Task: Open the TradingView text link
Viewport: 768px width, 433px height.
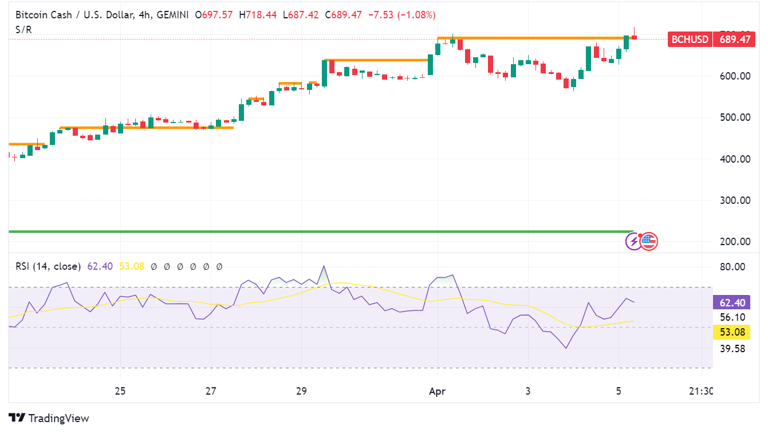Action: click(58, 418)
